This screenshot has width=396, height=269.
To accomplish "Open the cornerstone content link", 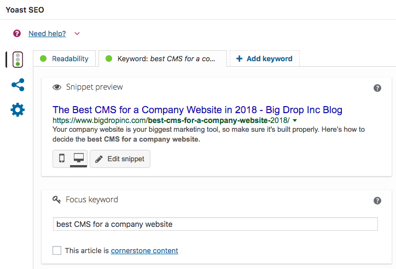I will pos(144,250).
